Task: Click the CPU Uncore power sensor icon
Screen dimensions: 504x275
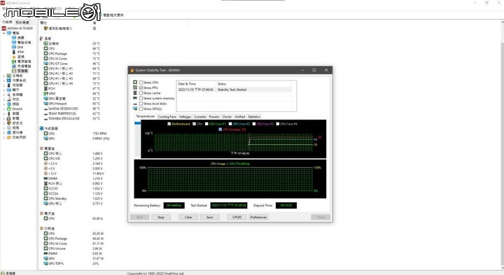Action: click(x=45, y=248)
